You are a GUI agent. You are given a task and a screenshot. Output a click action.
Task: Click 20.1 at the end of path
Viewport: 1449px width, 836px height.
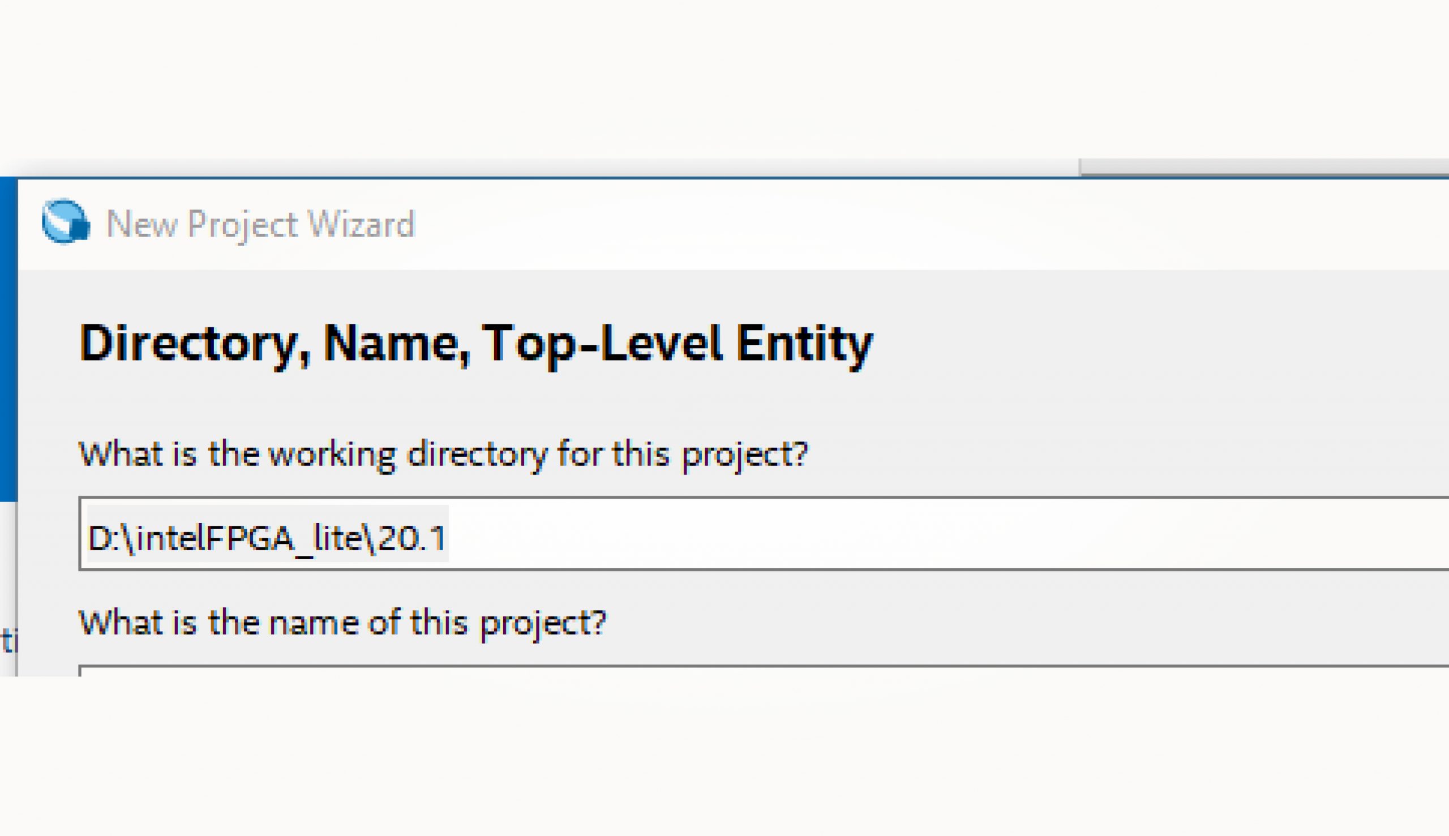tap(411, 539)
